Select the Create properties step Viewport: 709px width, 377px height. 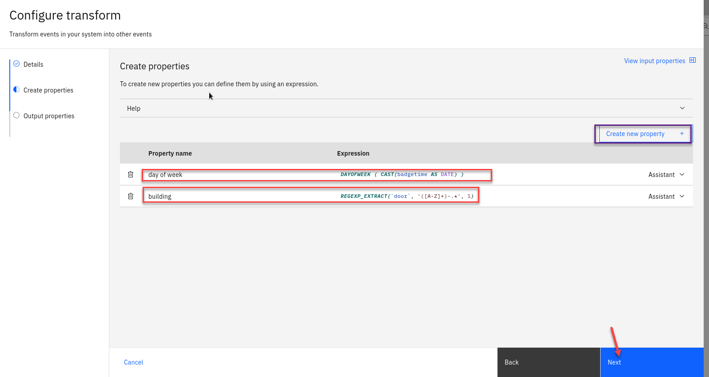pyautogui.click(x=48, y=90)
